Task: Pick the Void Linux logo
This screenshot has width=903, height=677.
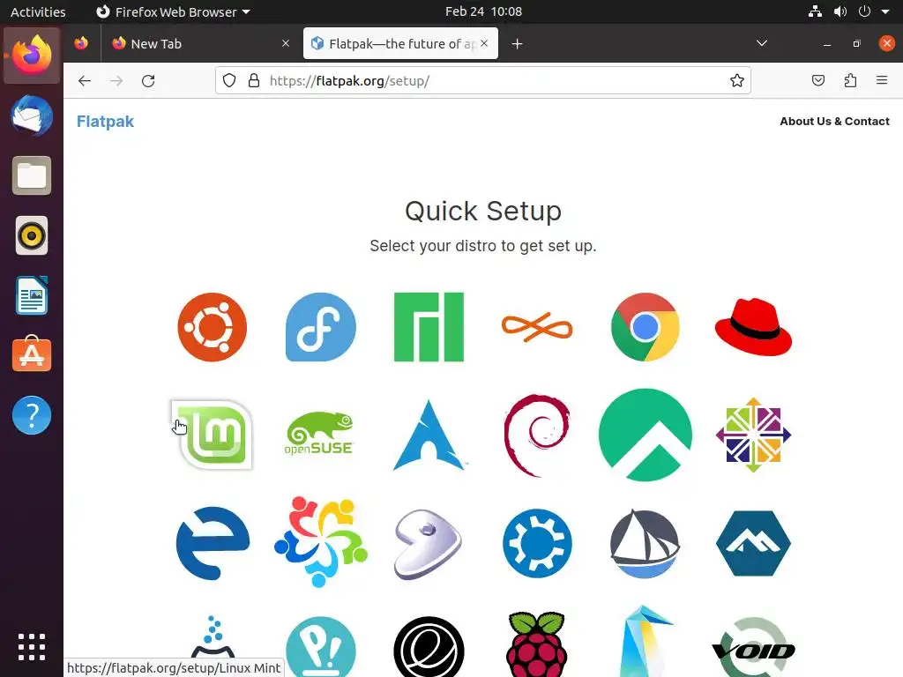Action: coord(753,648)
